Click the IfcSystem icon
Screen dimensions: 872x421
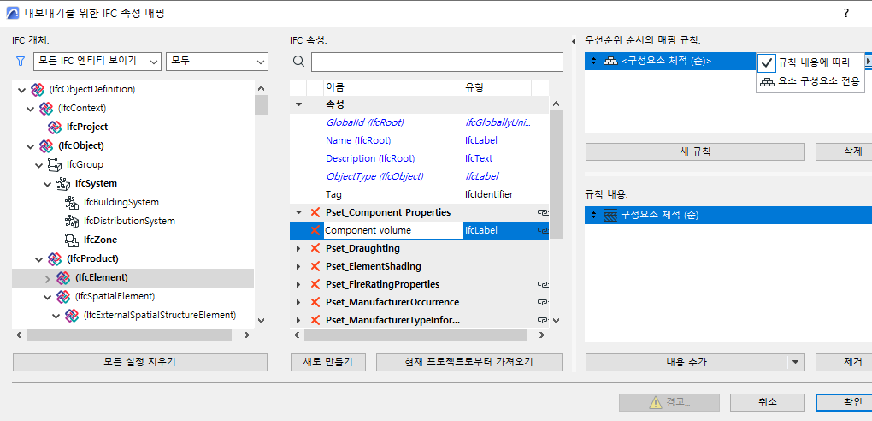63,183
